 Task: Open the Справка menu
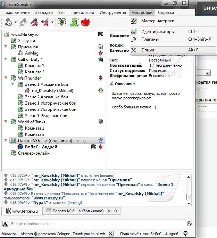pos(166,13)
